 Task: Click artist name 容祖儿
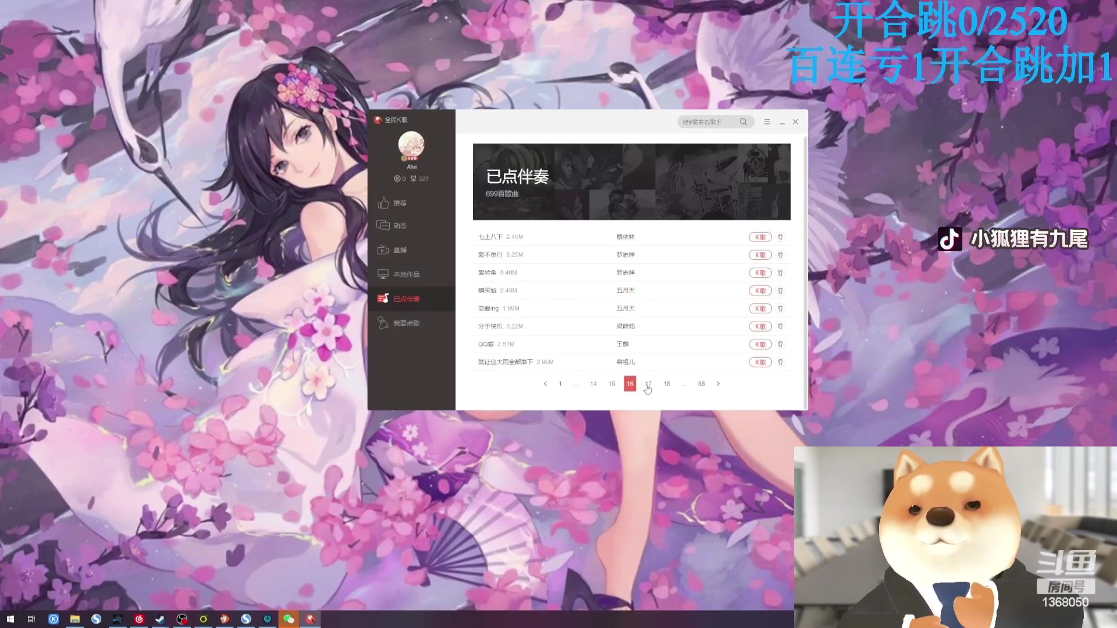coord(625,362)
